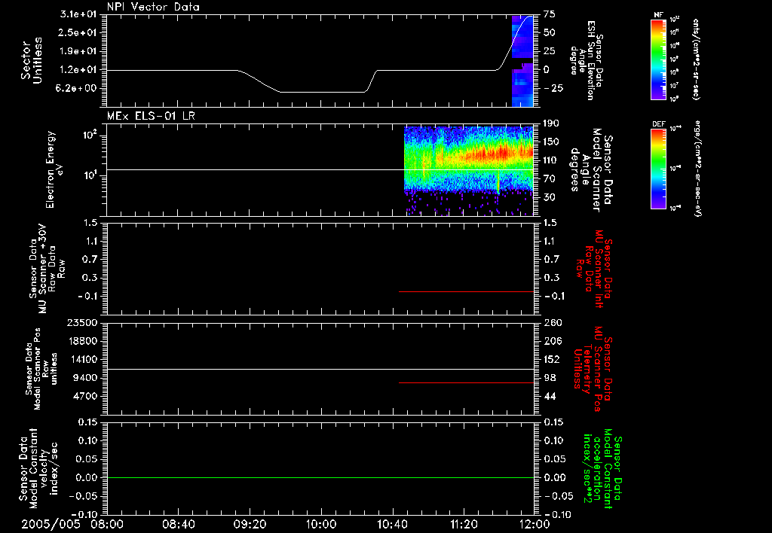
Task: Click the NF label above color bar
Action: [658, 15]
